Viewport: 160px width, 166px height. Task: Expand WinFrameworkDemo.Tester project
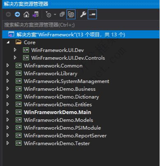tap(8, 143)
